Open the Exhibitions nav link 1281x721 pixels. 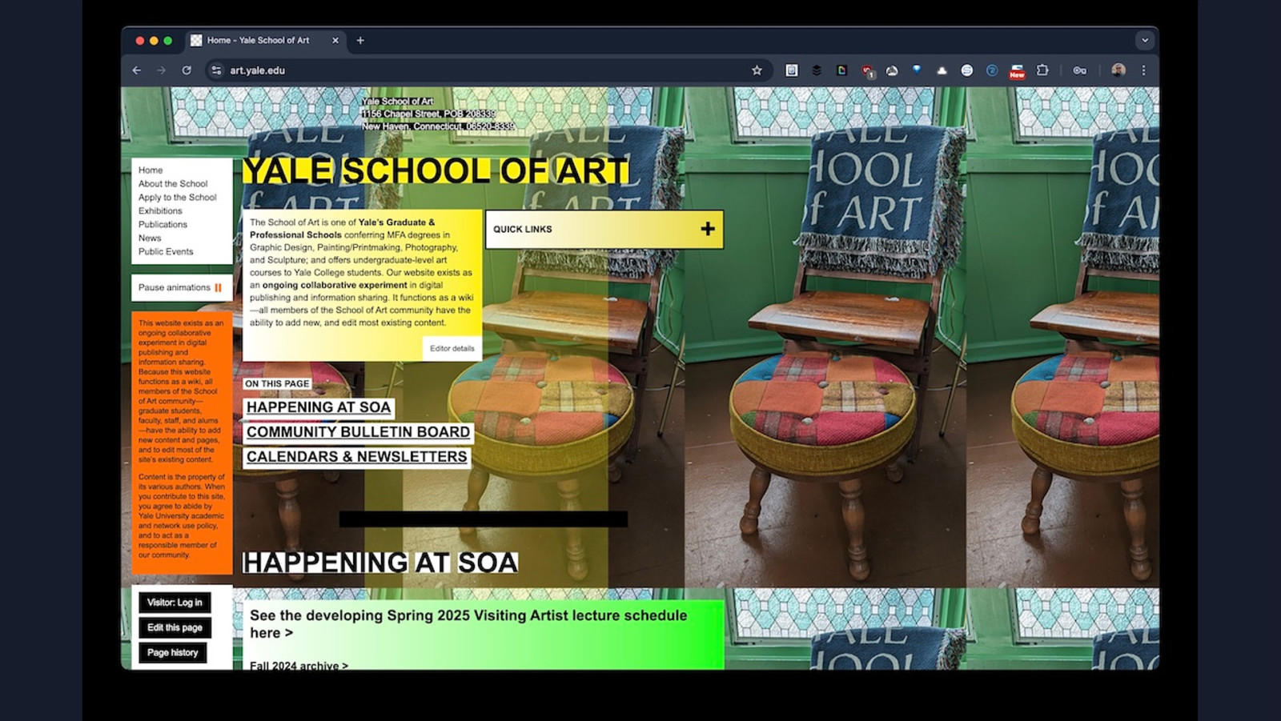click(160, 210)
